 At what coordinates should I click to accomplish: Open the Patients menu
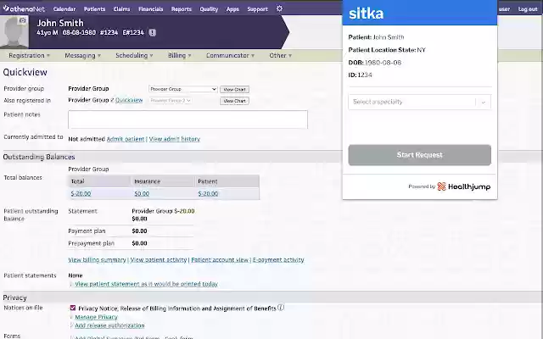tap(94, 9)
